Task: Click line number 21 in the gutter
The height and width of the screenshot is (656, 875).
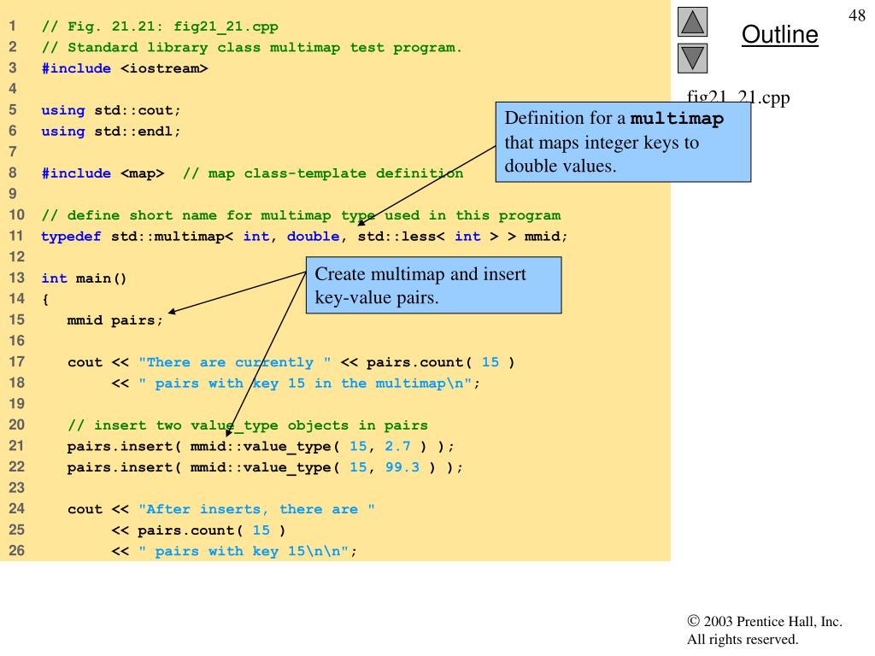Action: 17,446
